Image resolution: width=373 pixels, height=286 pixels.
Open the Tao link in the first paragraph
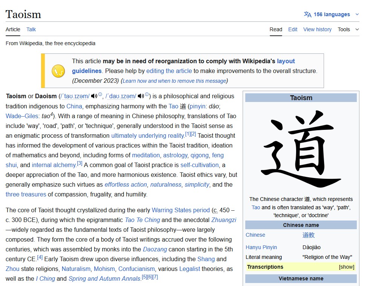tap(173, 106)
